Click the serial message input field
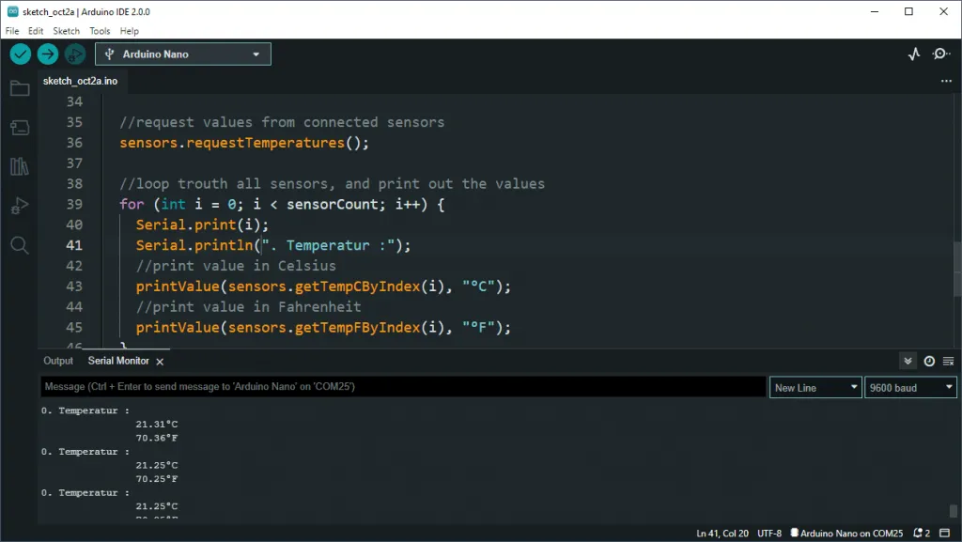 (402, 387)
